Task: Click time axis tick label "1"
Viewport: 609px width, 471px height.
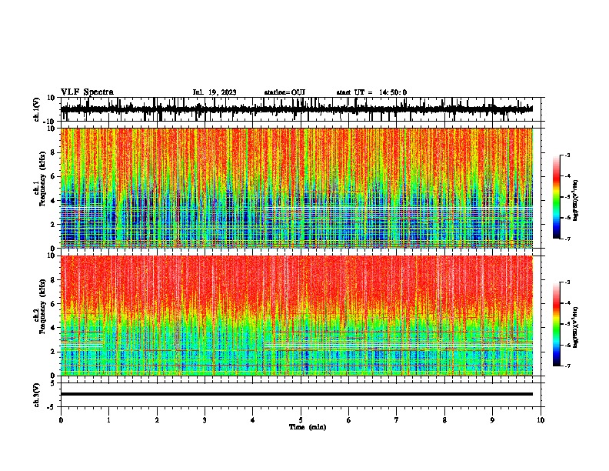Action: [108, 420]
